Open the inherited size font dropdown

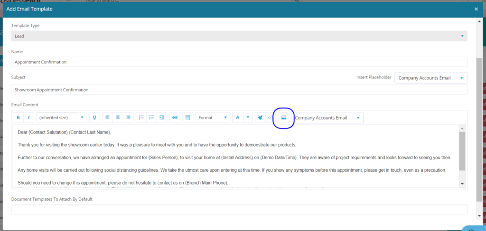click(x=62, y=117)
